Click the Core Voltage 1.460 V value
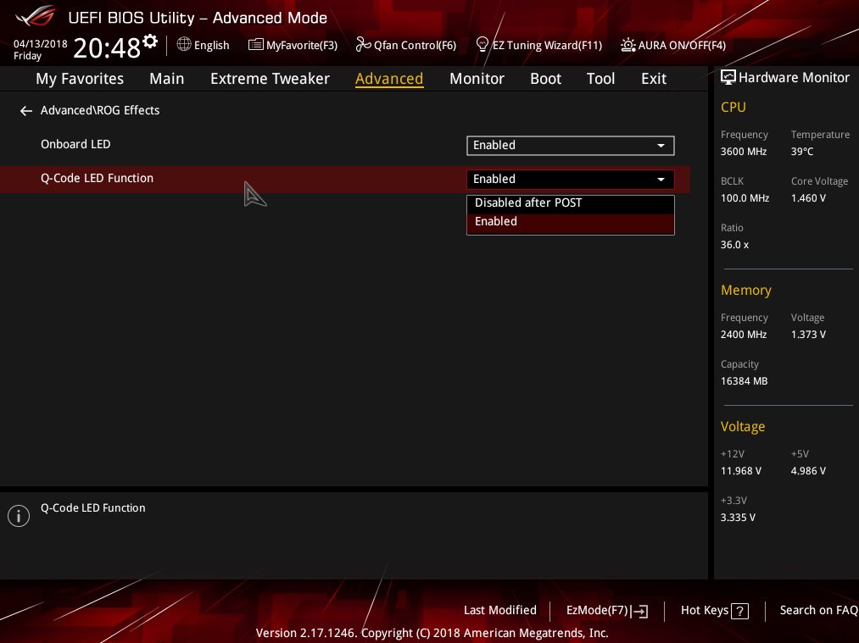The image size is (859, 643). (x=808, y=198)
